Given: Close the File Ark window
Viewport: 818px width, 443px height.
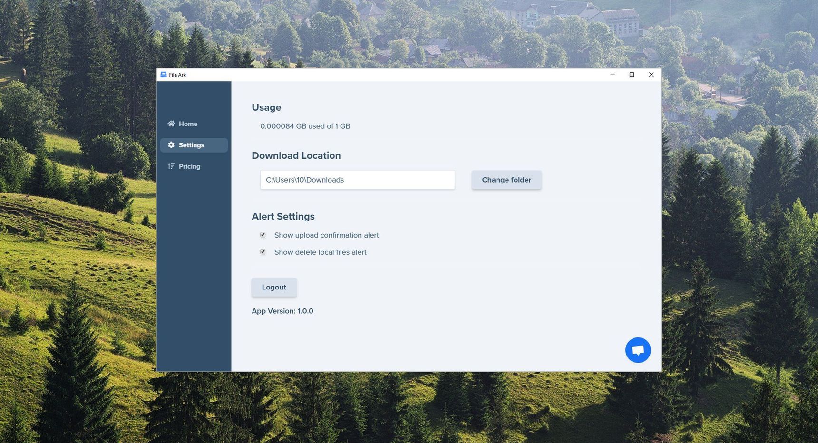Looking at the screenshot, I should tap(651, 75).
